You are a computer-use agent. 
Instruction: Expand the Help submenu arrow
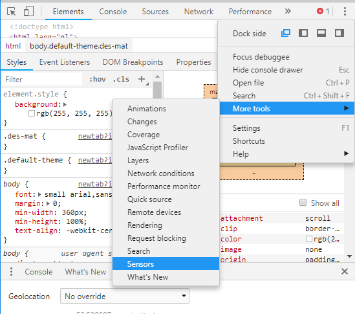(346, 153)
